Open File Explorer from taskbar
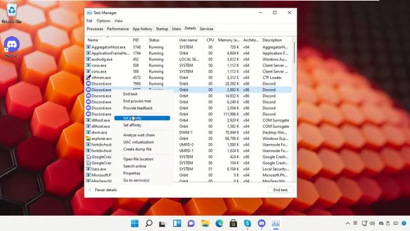The image size is (410, 231). 205,223
